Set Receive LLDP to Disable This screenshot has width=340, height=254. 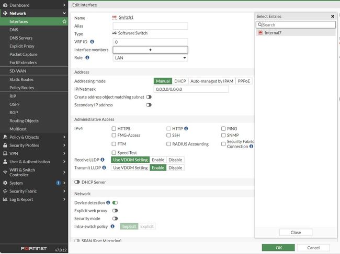click(x=175, y=160)
